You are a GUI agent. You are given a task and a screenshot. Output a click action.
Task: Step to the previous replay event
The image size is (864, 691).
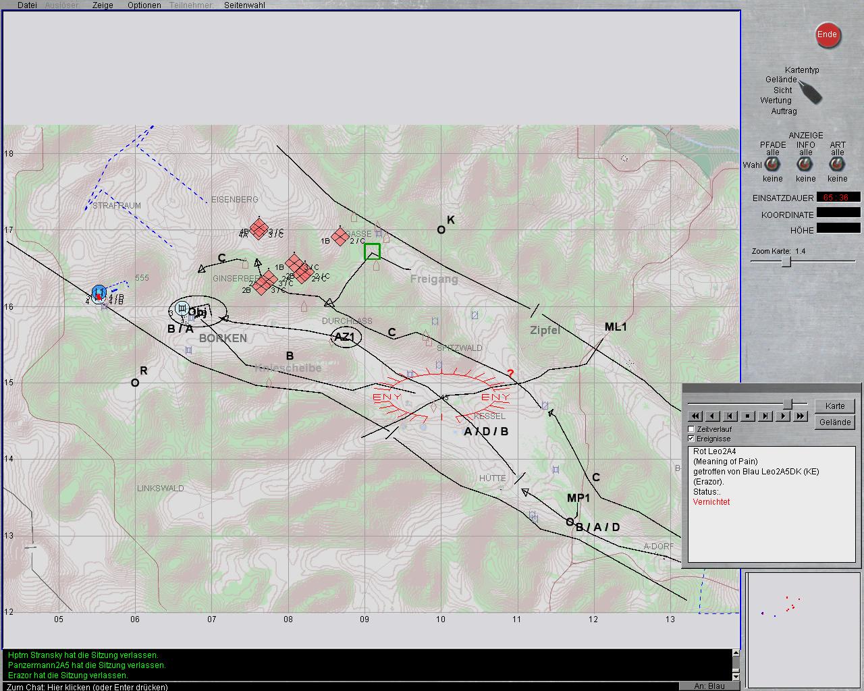click(730, 416)
